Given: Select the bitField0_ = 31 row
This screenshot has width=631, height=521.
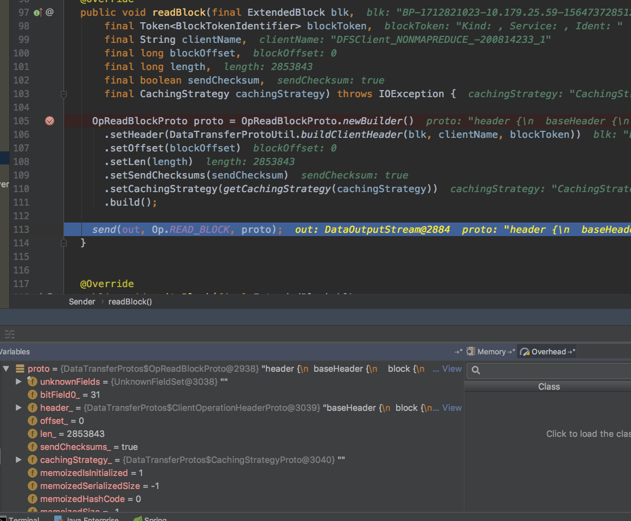Looking at the screenshot, I should 232,395.
